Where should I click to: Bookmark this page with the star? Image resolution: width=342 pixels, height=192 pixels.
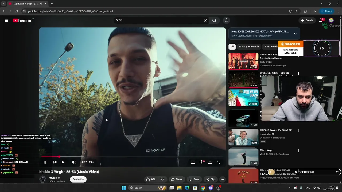pyautogui.click(x=296, y=11)
